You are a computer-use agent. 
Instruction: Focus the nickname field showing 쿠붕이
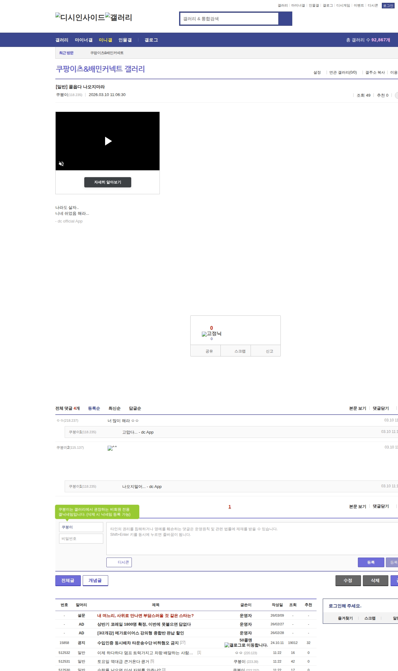(81, 527)
